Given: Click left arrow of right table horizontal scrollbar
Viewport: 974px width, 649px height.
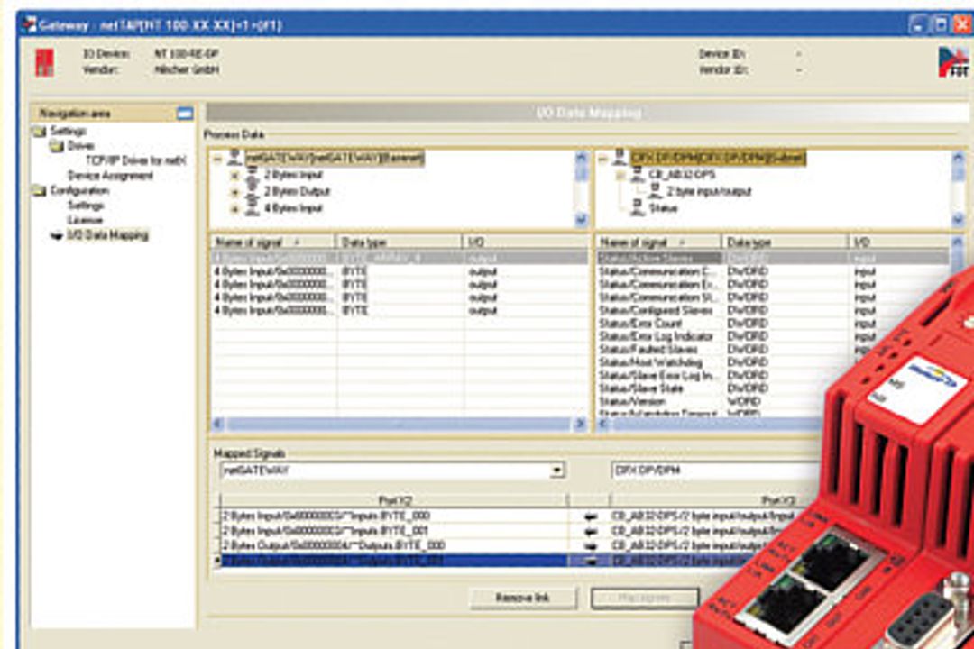Looking at the screenshot, I should click(x=602, y=424).
